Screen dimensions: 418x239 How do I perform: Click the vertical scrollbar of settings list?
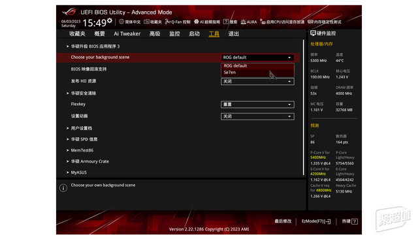303,107
